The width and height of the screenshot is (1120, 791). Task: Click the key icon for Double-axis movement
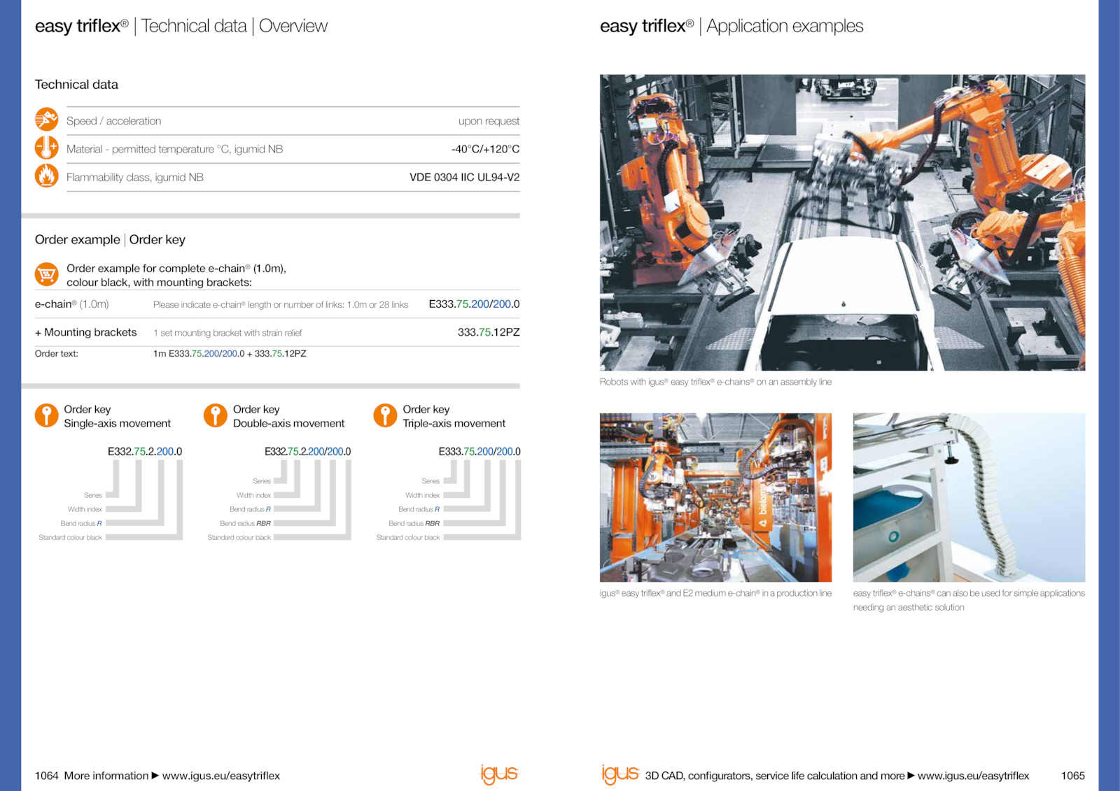tap(216, 415)
